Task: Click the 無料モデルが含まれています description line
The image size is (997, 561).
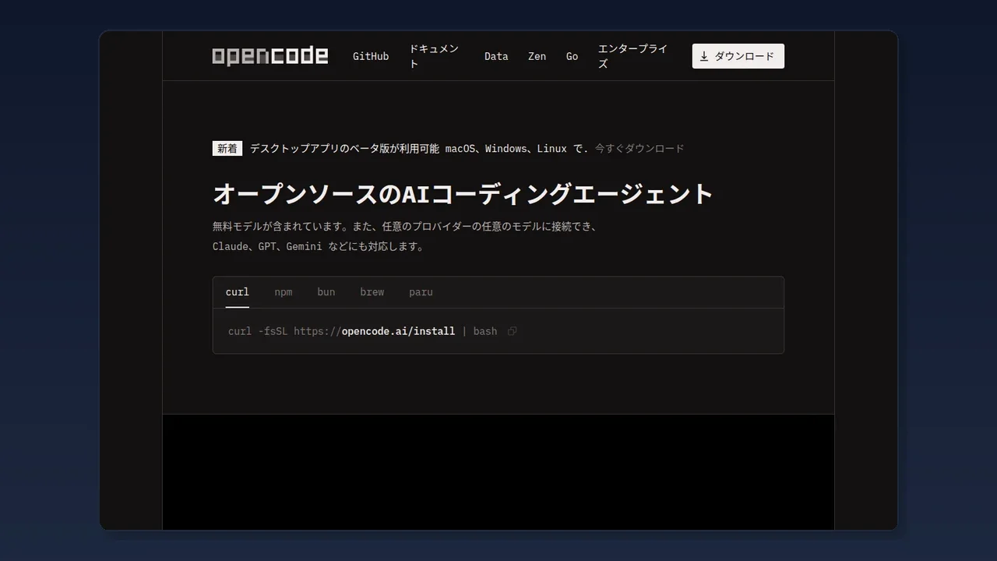Action: click(x=404, y=227)
